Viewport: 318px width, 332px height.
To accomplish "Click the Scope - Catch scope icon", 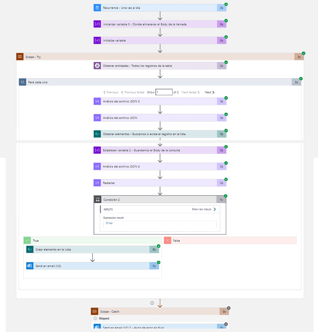I will [94, 312].
